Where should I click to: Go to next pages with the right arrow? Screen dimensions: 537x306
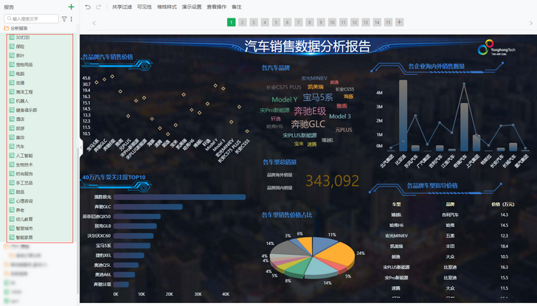531,23
